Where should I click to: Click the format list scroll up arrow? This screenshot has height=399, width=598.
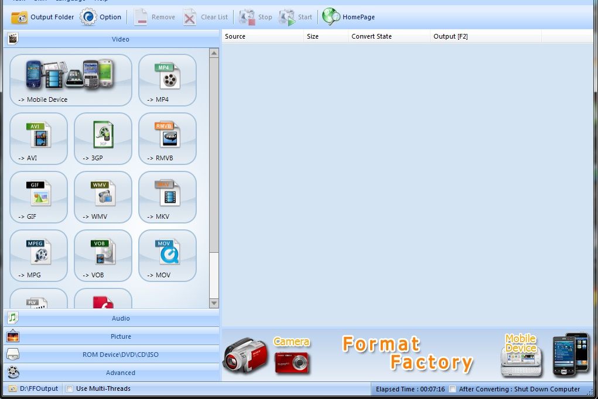pos(214,53)
